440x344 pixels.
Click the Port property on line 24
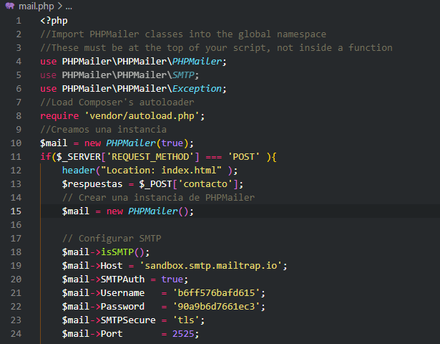112,333
